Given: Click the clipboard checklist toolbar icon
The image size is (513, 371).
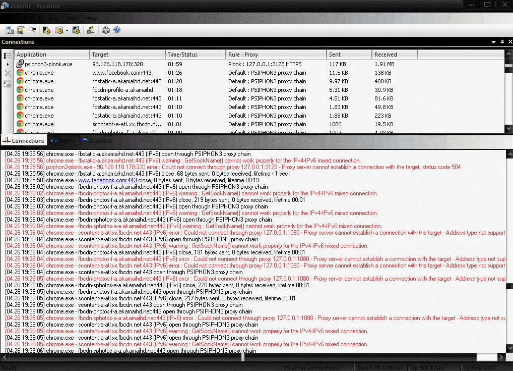Looking at the screenshot, I should coord(91,30).
